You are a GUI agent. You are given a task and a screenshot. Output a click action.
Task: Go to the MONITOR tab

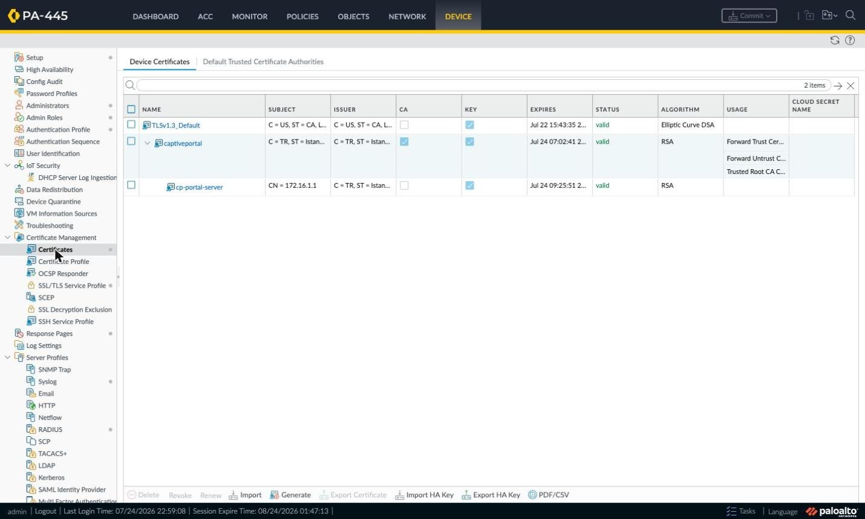(x=250, y=16)
